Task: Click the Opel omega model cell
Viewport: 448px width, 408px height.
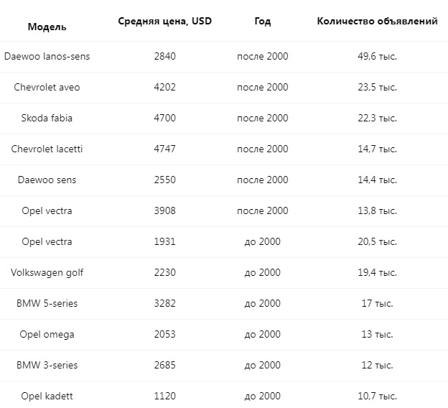Action: tap(47, 334)
